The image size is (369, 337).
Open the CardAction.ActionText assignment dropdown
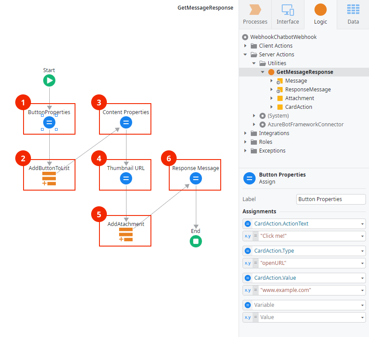tap(363, 223)
